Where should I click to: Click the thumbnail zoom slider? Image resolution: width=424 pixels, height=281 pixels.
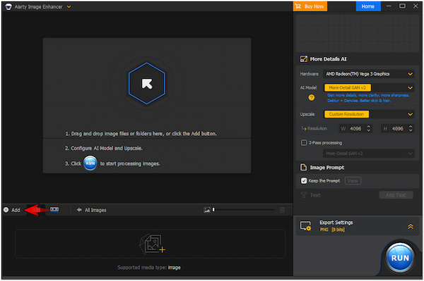coord(243,210)
